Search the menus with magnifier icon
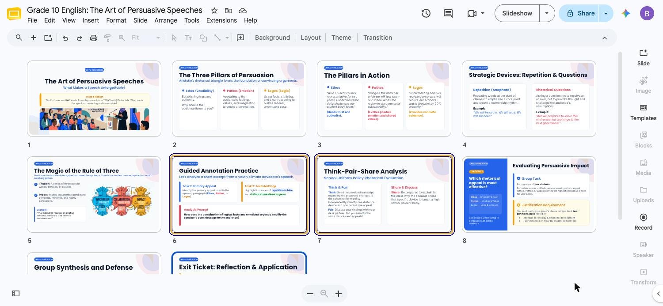This screenshot has height=306, width=663. pos(19,38)
